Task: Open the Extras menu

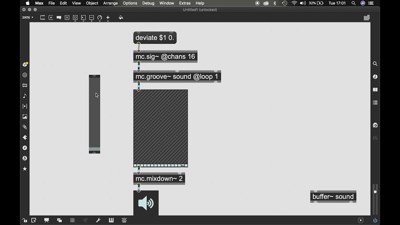Action: (185, 3)
